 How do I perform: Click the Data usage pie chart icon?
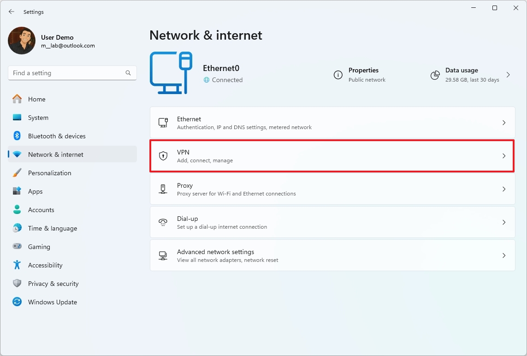435,75
